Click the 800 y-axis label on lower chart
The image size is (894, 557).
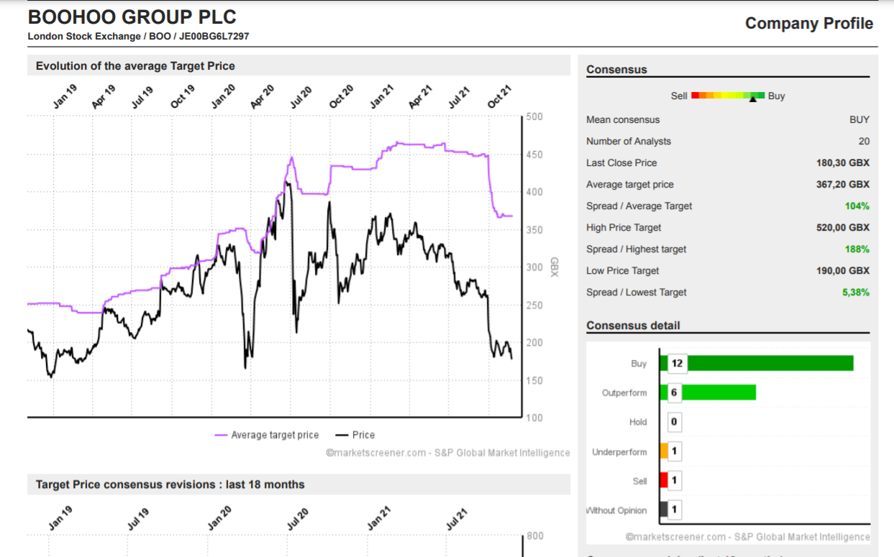[x=535, y=535]
